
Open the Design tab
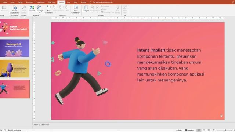coord(20,3)
